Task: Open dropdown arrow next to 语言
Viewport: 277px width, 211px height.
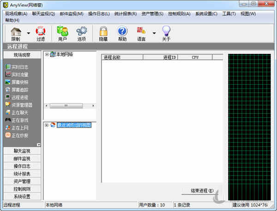Action: (154, 33)
